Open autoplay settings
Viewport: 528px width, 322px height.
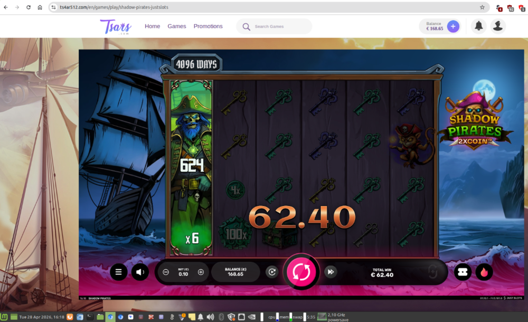(272, 272)
